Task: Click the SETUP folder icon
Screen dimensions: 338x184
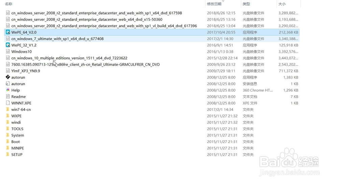Action: tap(8, 155)
